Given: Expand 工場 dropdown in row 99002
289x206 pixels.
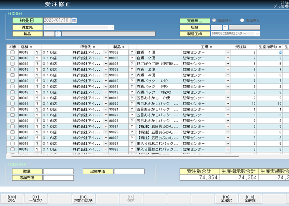Looking at the screenshot, I should pyautogui.click(x=228, y=52).
